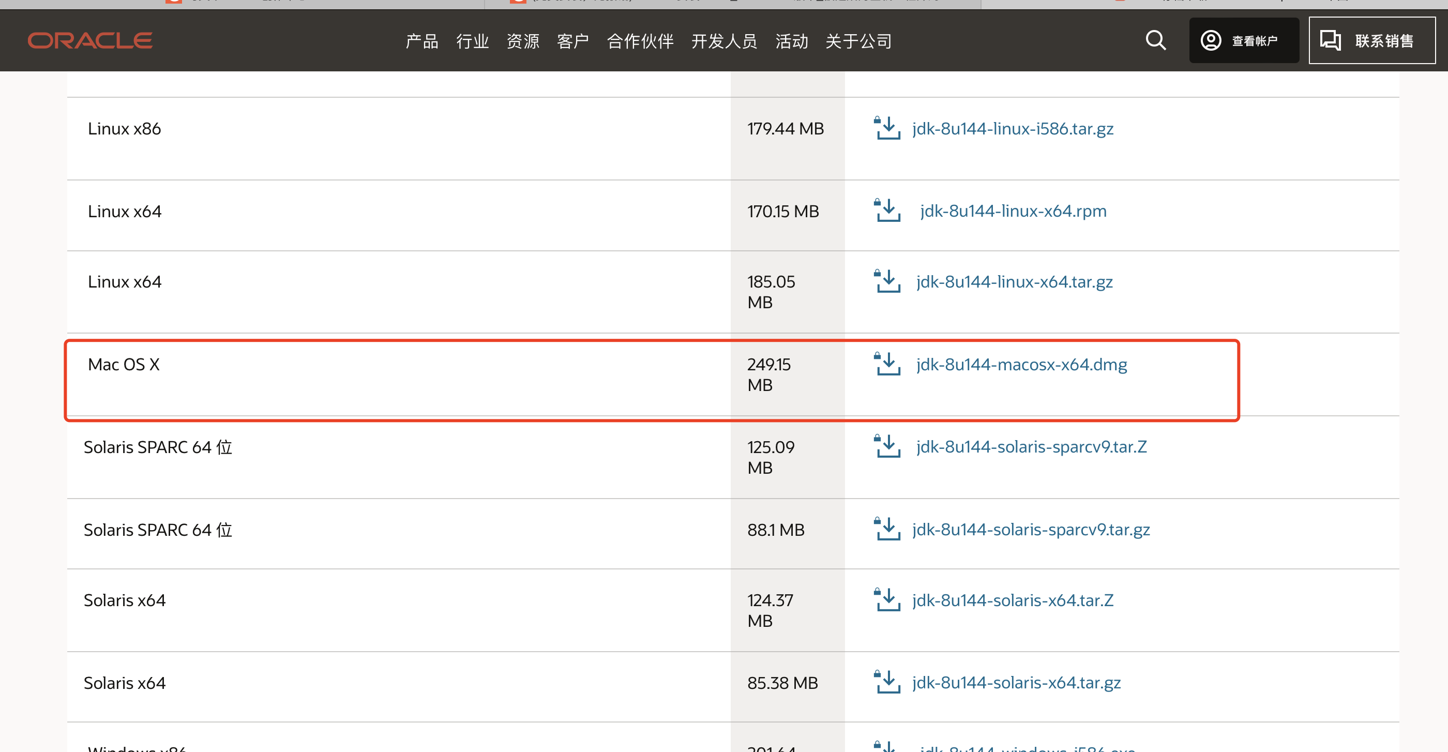
Task: Click download icon for solaris-sparcv9.tar.gz
Action: (887, 529)
